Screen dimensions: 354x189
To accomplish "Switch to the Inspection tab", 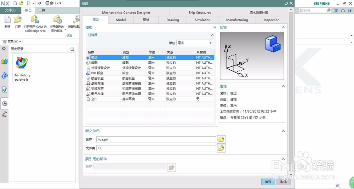I will pyautogui.click(x=272, y=20).
